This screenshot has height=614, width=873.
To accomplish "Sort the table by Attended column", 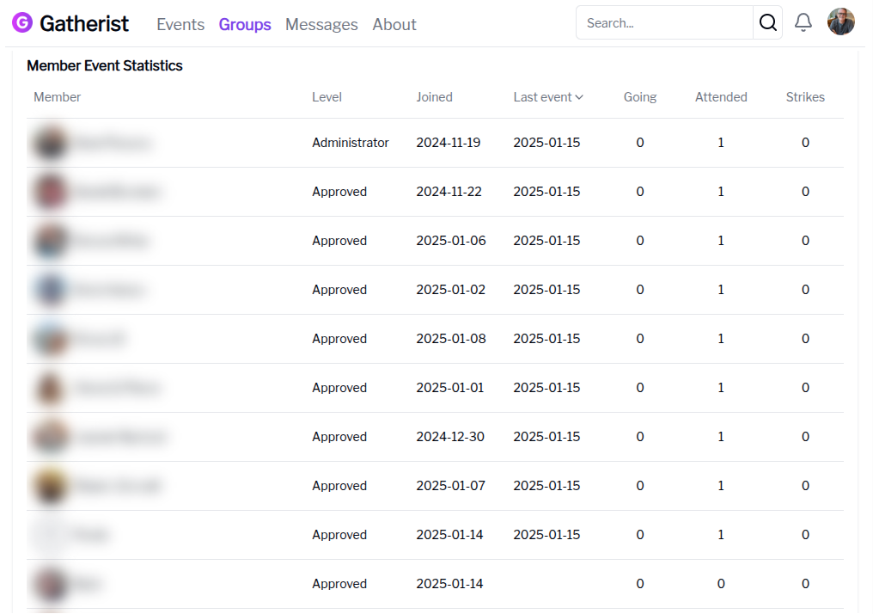I will [721, 96].
